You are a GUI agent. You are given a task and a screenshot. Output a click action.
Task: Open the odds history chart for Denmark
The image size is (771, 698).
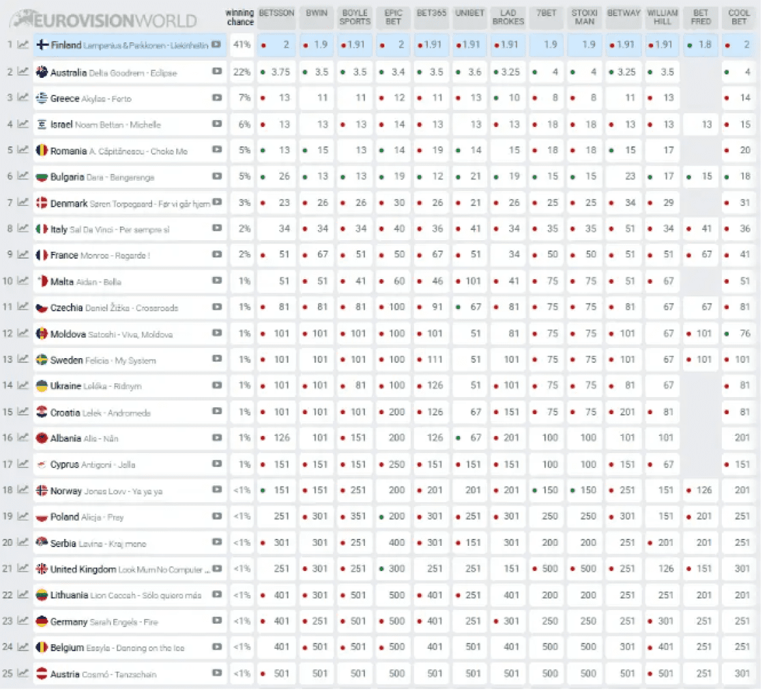pos(23,203)
